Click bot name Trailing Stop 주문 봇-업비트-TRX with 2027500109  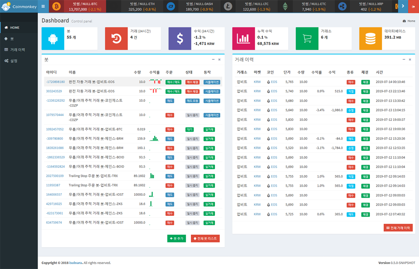(x=93, y=176)
